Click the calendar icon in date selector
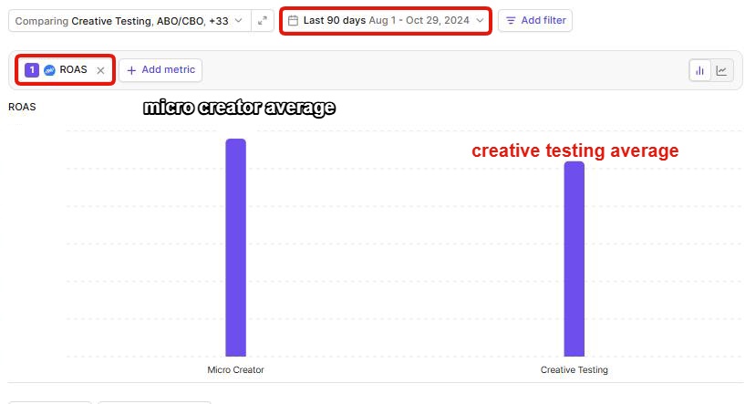 tap(293, 20)
